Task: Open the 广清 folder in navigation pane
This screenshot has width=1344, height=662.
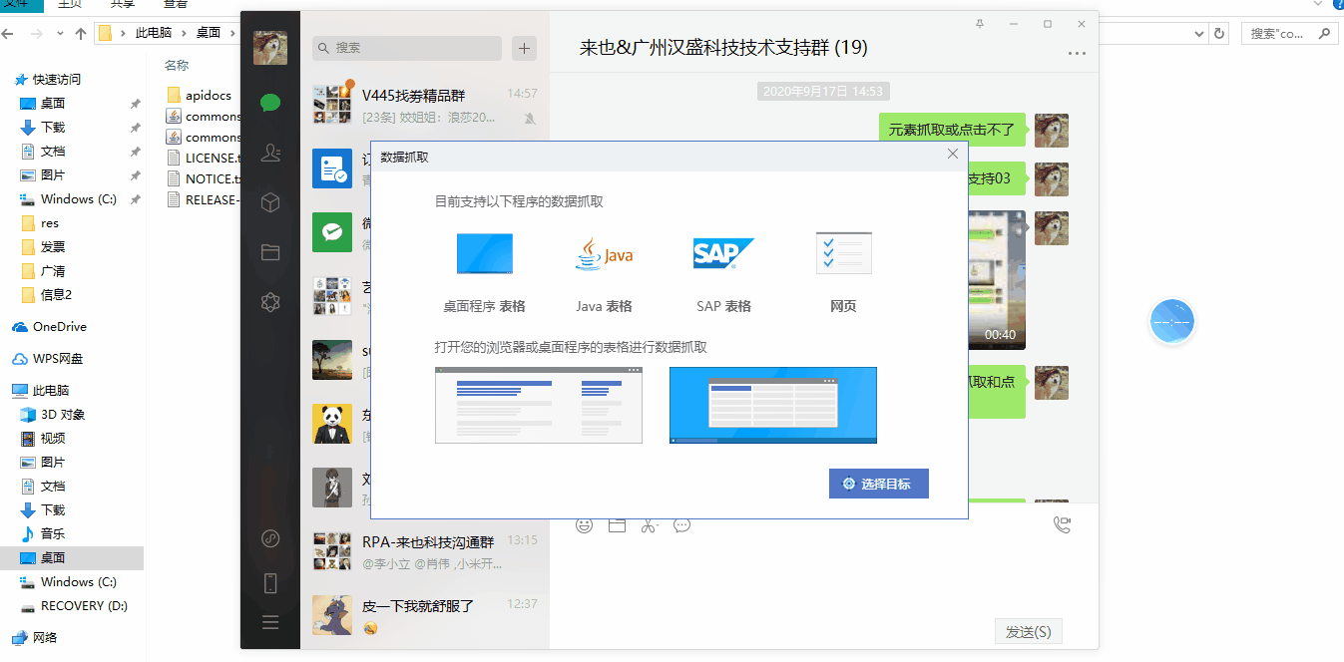Action: pos(53,271)
